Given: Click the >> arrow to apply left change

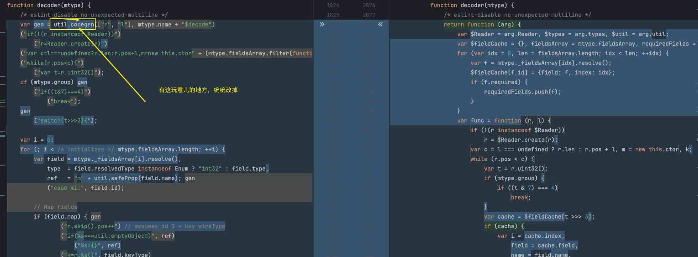Looking at the screenshot, I should tap(322, 24).
